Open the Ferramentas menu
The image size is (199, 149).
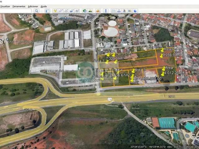pos(19,6)
